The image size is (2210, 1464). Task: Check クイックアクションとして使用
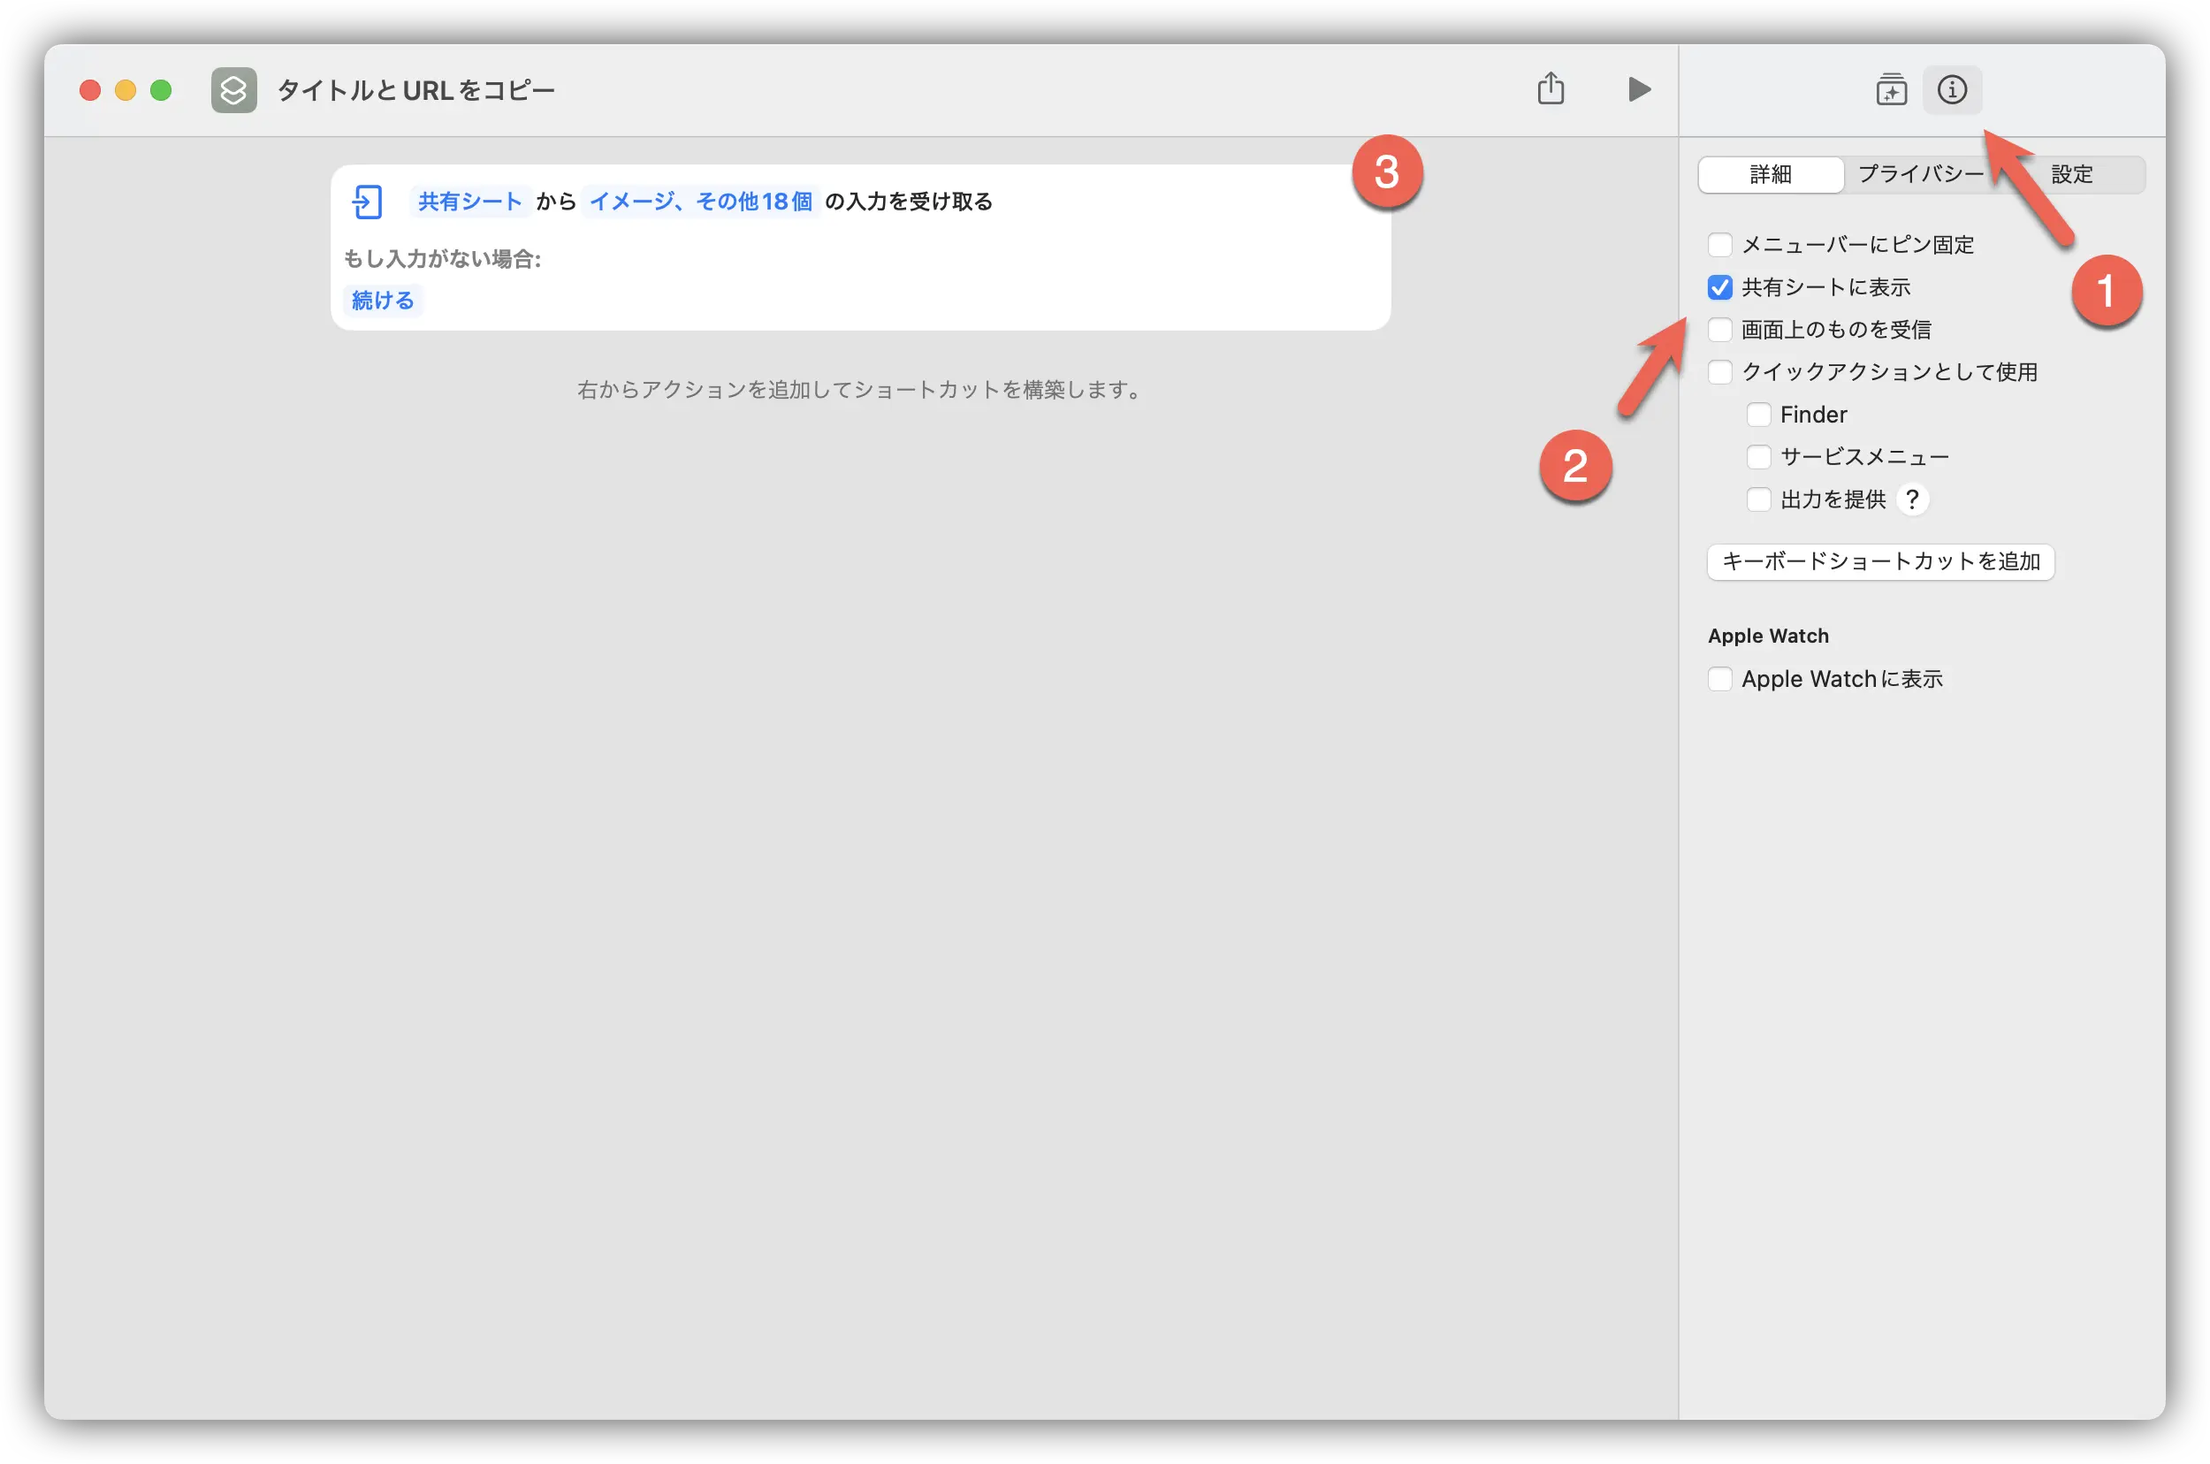1720,371
